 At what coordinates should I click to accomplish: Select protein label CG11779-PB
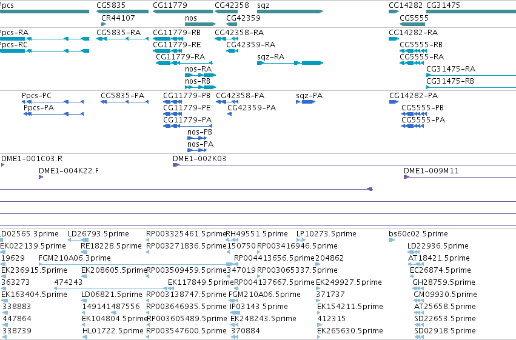tap(187, 96)
